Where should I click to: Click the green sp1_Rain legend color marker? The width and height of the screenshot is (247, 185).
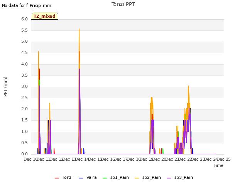point(105,178)
